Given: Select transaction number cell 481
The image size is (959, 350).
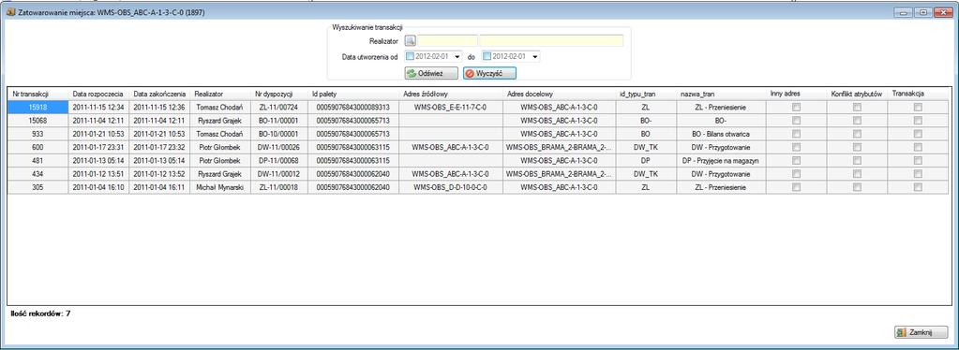Looking at the screenshot, I should [37, 161].
